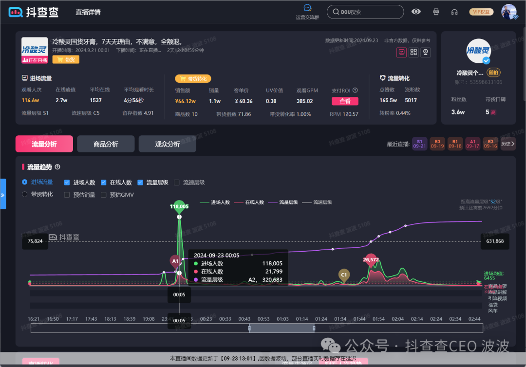Click the printer icon in the header
The width and height of the screenshot is (526, 367).
tap(436, 12)
